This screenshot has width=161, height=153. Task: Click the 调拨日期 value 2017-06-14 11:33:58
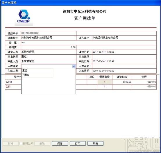(x=103, y=52)
